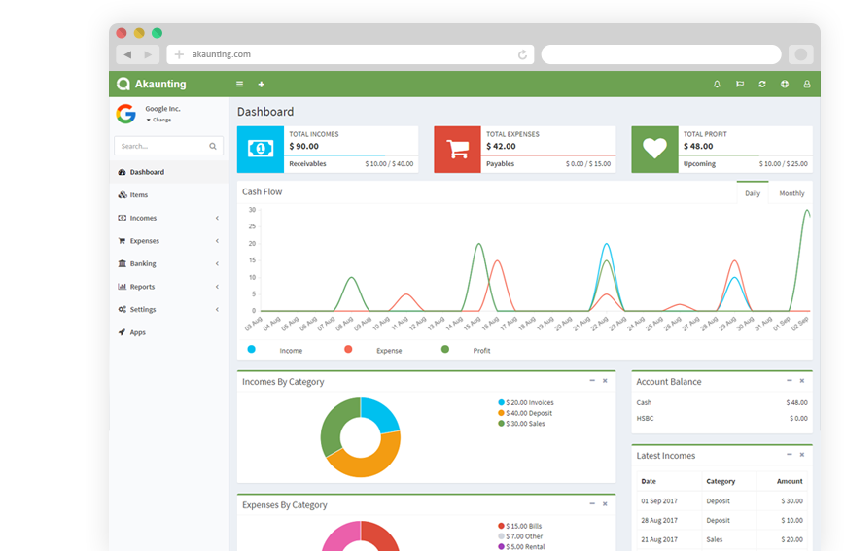This screenshot has width=844, height=551.
Task: Click the Amount column header in Latest Incomes
Action: coord(790,481)
